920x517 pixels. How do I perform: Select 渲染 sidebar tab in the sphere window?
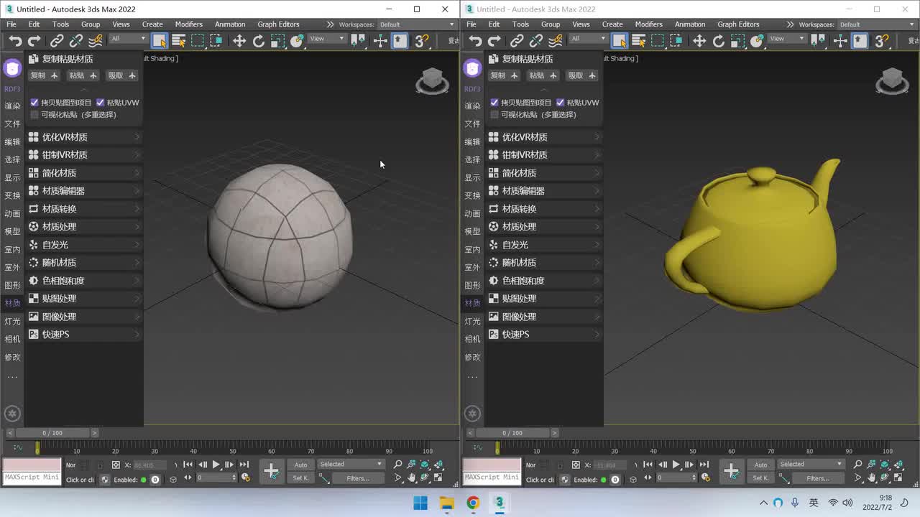[x=12, y=106]
